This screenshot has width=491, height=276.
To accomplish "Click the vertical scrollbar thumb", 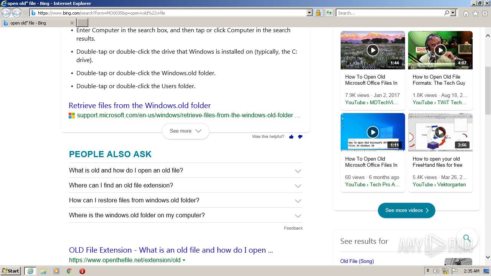I will [x=488, y=90].
